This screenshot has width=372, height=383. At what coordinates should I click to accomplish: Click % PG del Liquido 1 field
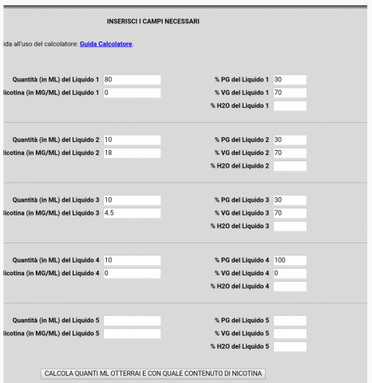point(290,80)
